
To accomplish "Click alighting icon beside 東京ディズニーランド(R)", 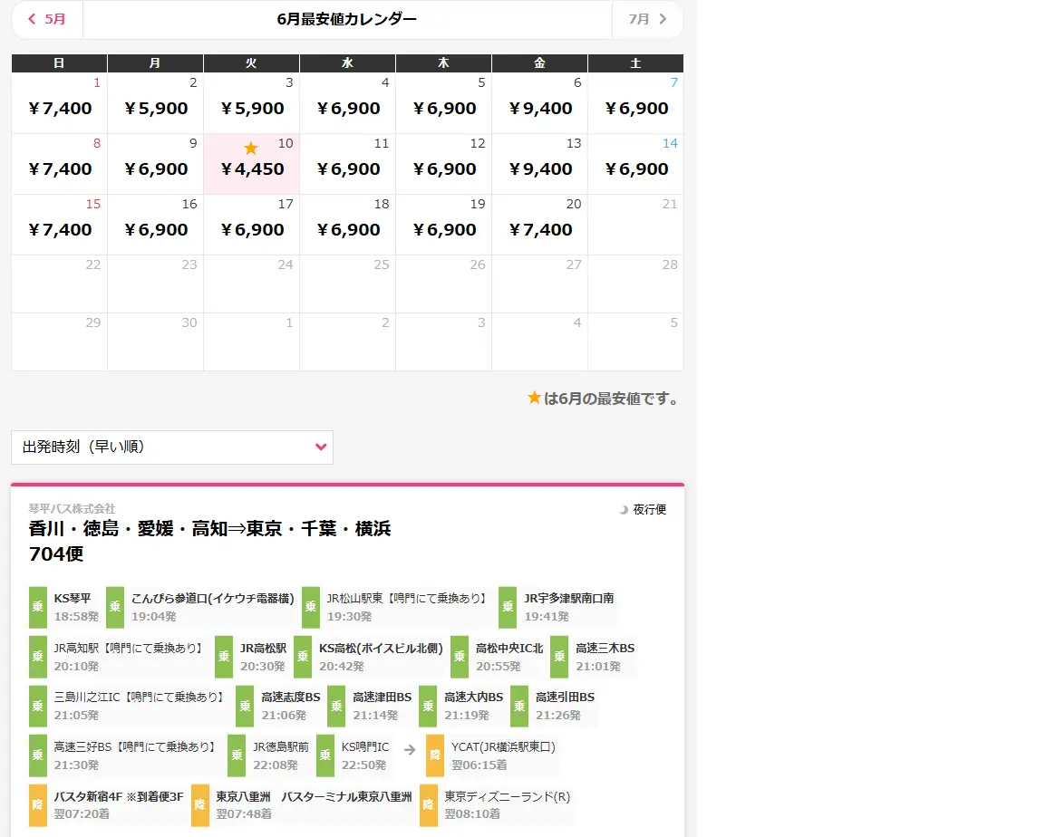I will click(429, 805).
